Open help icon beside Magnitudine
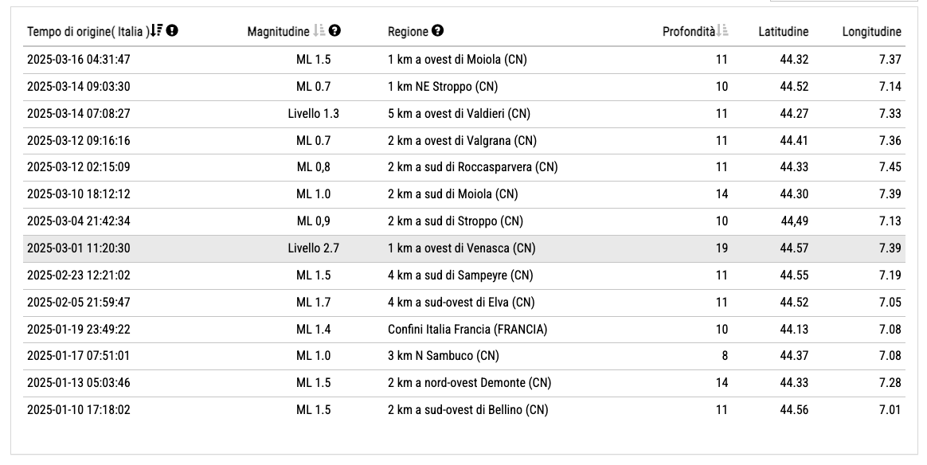The width and height of the screenshot is (927, 465). pyautogui.click(x=335, y=31)
